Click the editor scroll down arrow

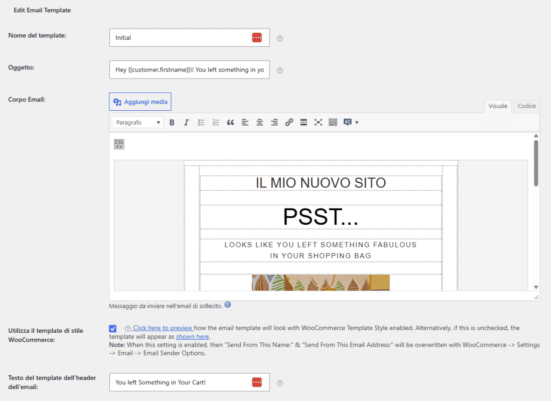pyautogui.click(x=536, y=287)
